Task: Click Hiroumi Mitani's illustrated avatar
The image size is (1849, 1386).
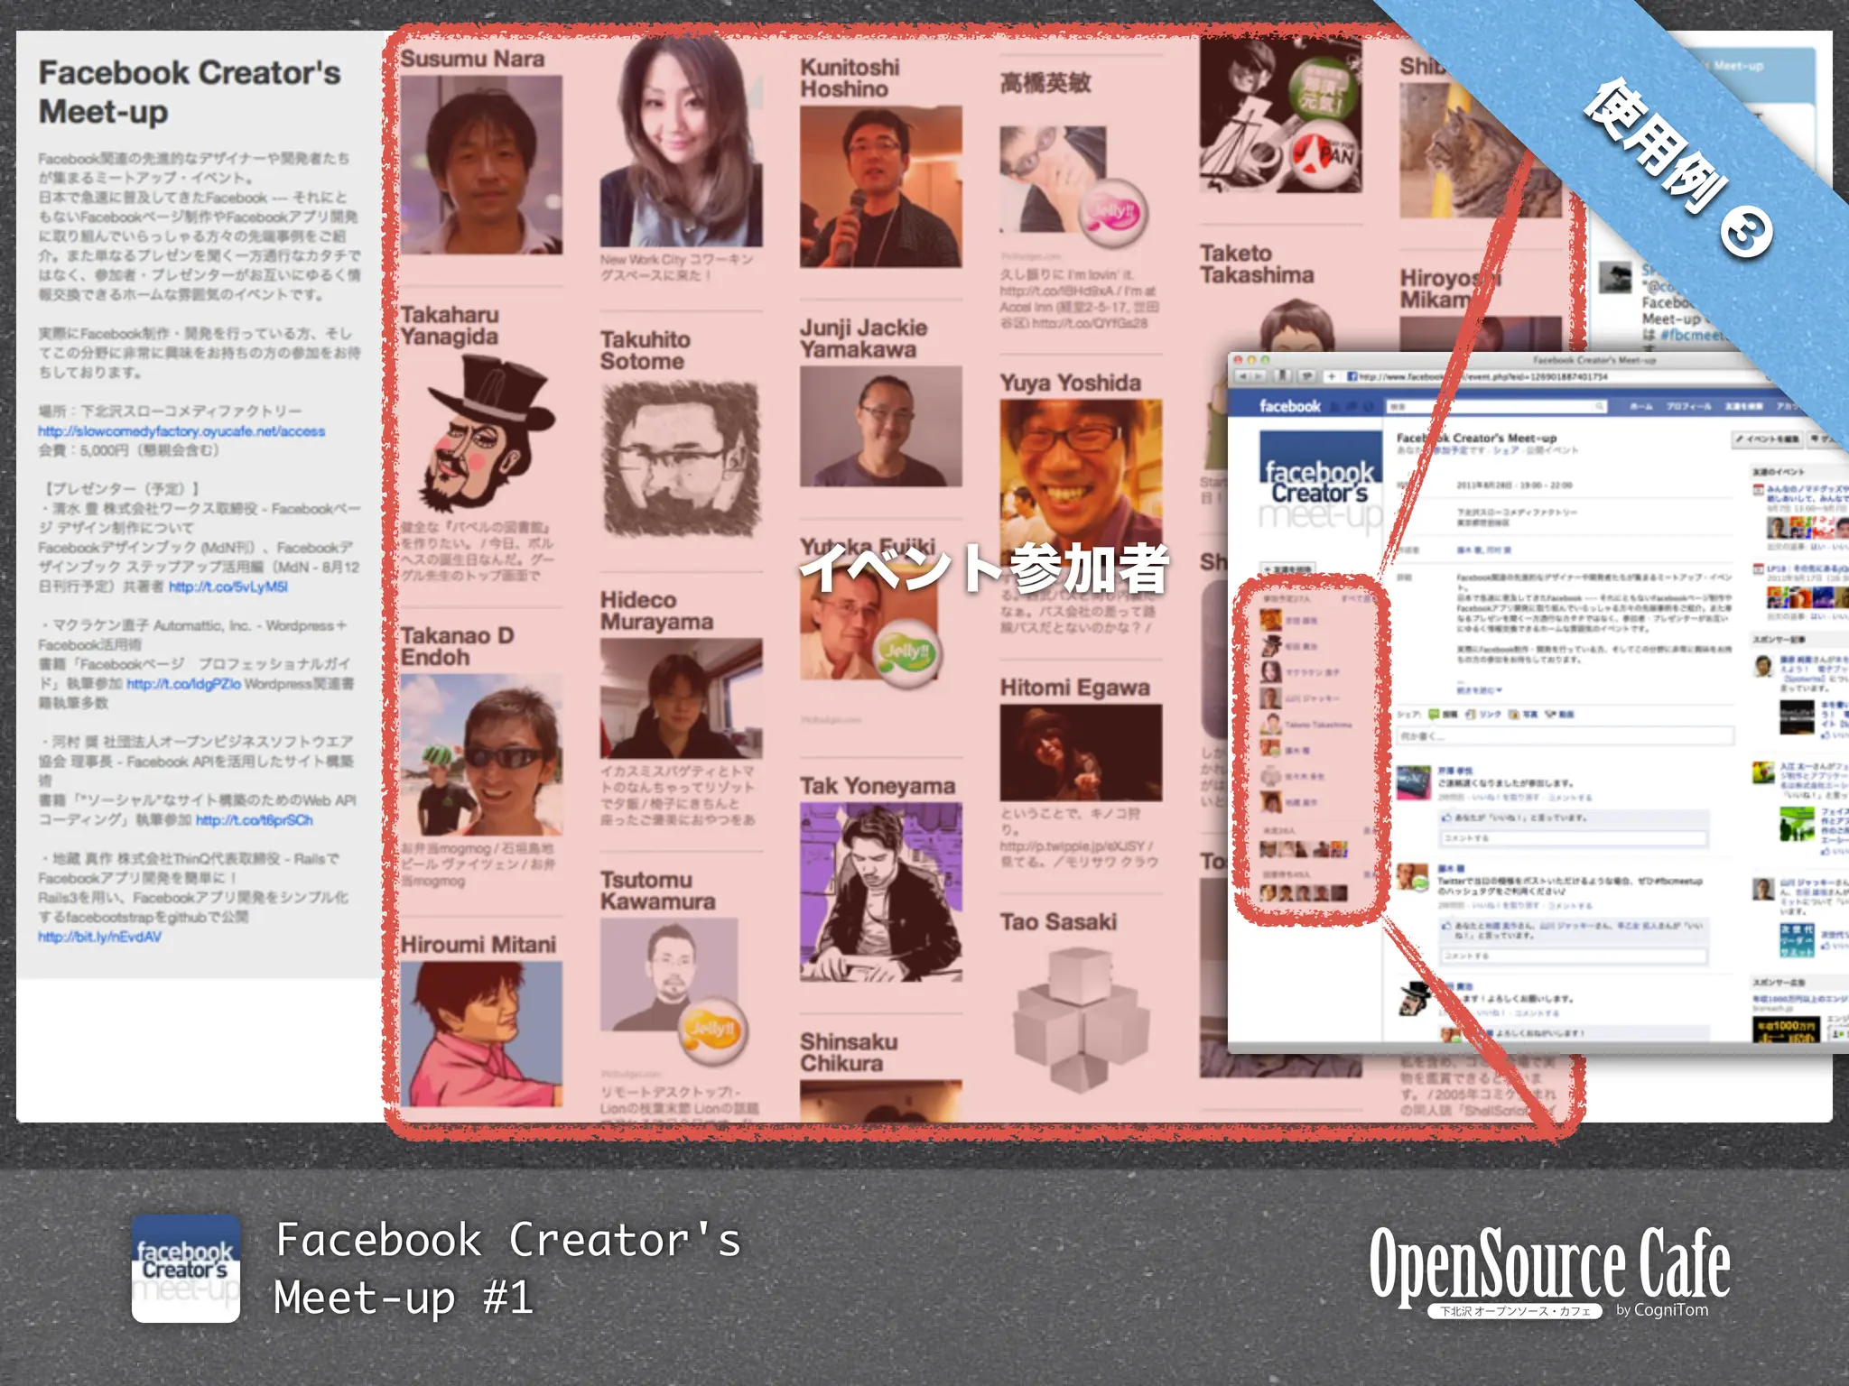Action: click(481, 1034)
